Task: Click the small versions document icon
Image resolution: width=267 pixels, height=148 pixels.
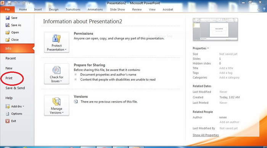Action: tap(76, 102)
